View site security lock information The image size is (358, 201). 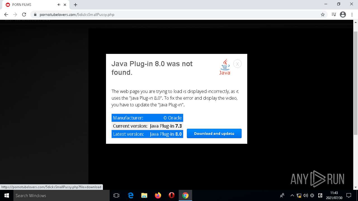pyautogui.click(x=35, y=15)
